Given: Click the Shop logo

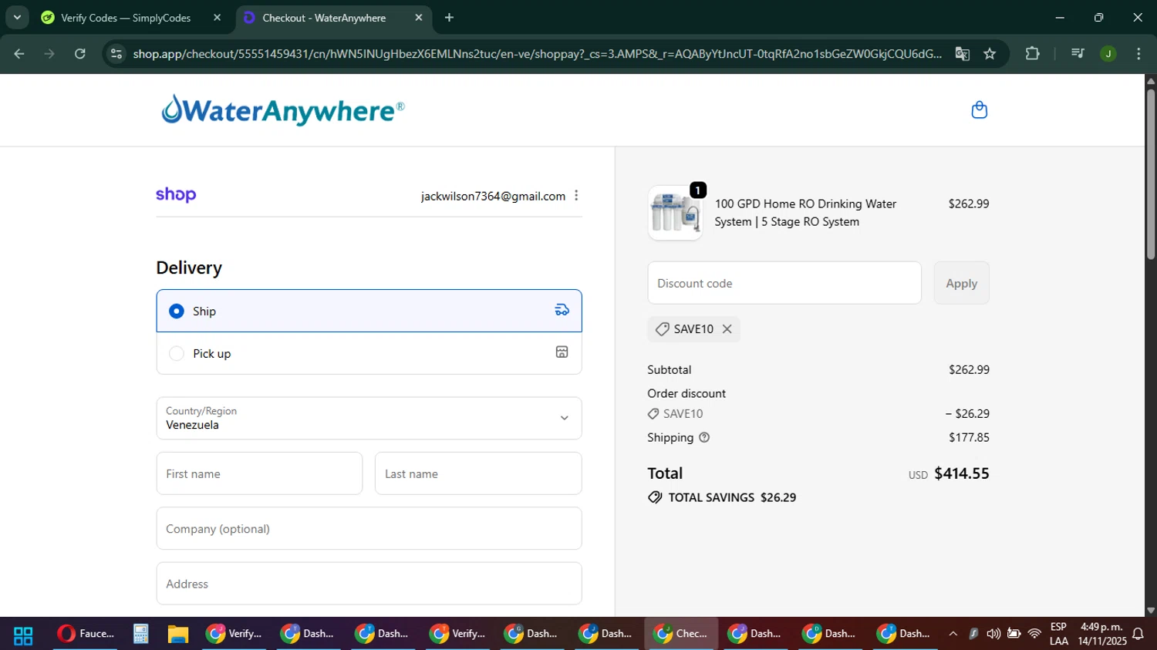Looking at the screenshot, I should click(x=176, y=195).
